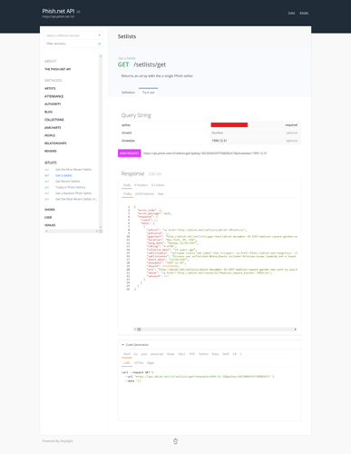The height and width of the screenshot is (454, 351).
Task: Open 'Get the Most Recent Setlist' endpoint
Action: pyautogui.click(x=73, y=170)
